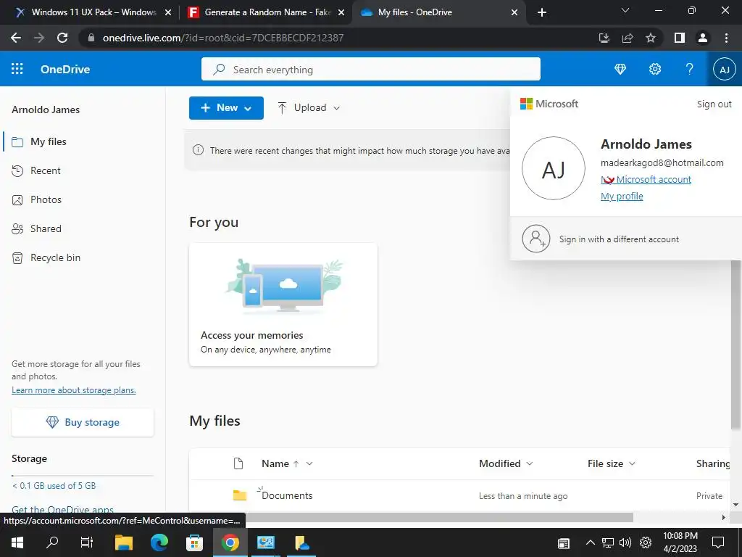Open the tab search chevron

click(625, 10)
